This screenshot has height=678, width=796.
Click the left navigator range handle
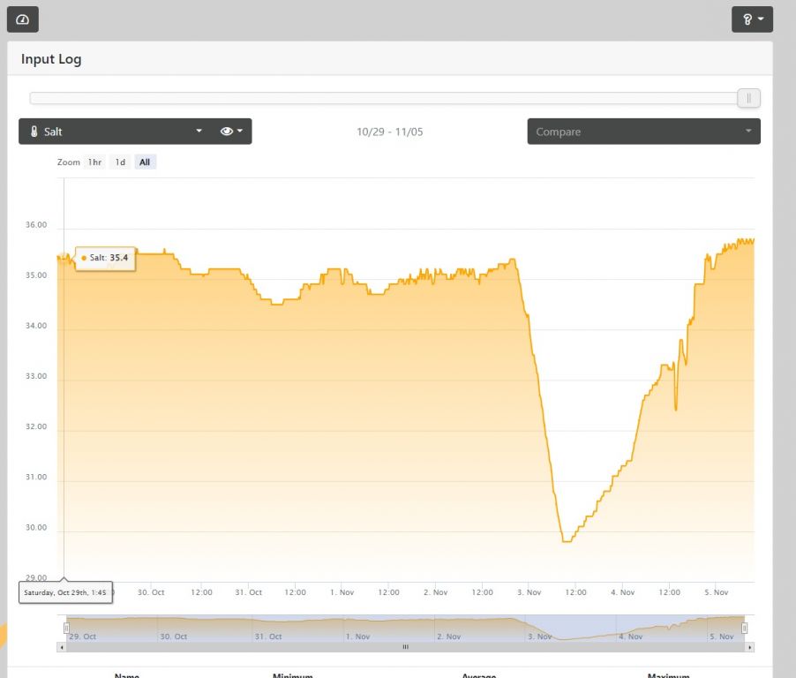[66, 628]
